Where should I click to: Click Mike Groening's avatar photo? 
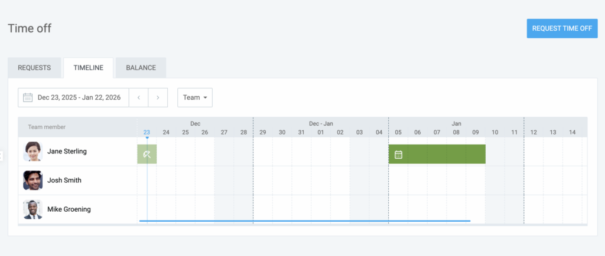(33, 209)
